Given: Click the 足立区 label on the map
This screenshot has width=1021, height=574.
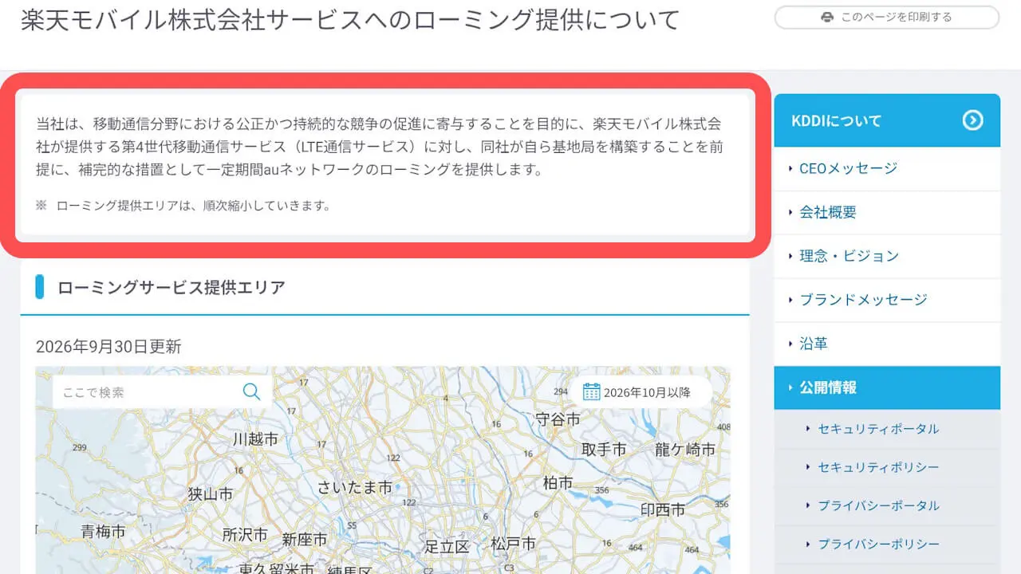Looking at the screenshot, I should coord(447,546).
